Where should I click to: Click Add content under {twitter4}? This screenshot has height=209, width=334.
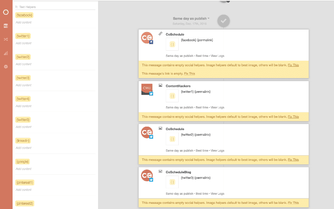23,106
